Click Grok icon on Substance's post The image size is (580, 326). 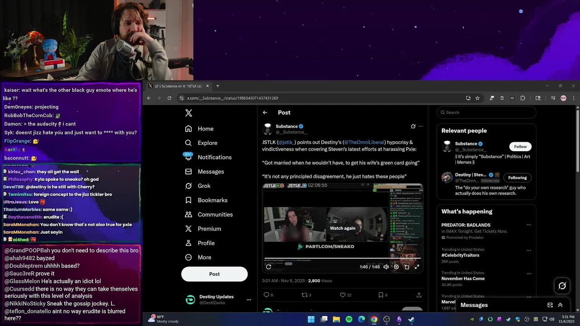pos(413,126)
